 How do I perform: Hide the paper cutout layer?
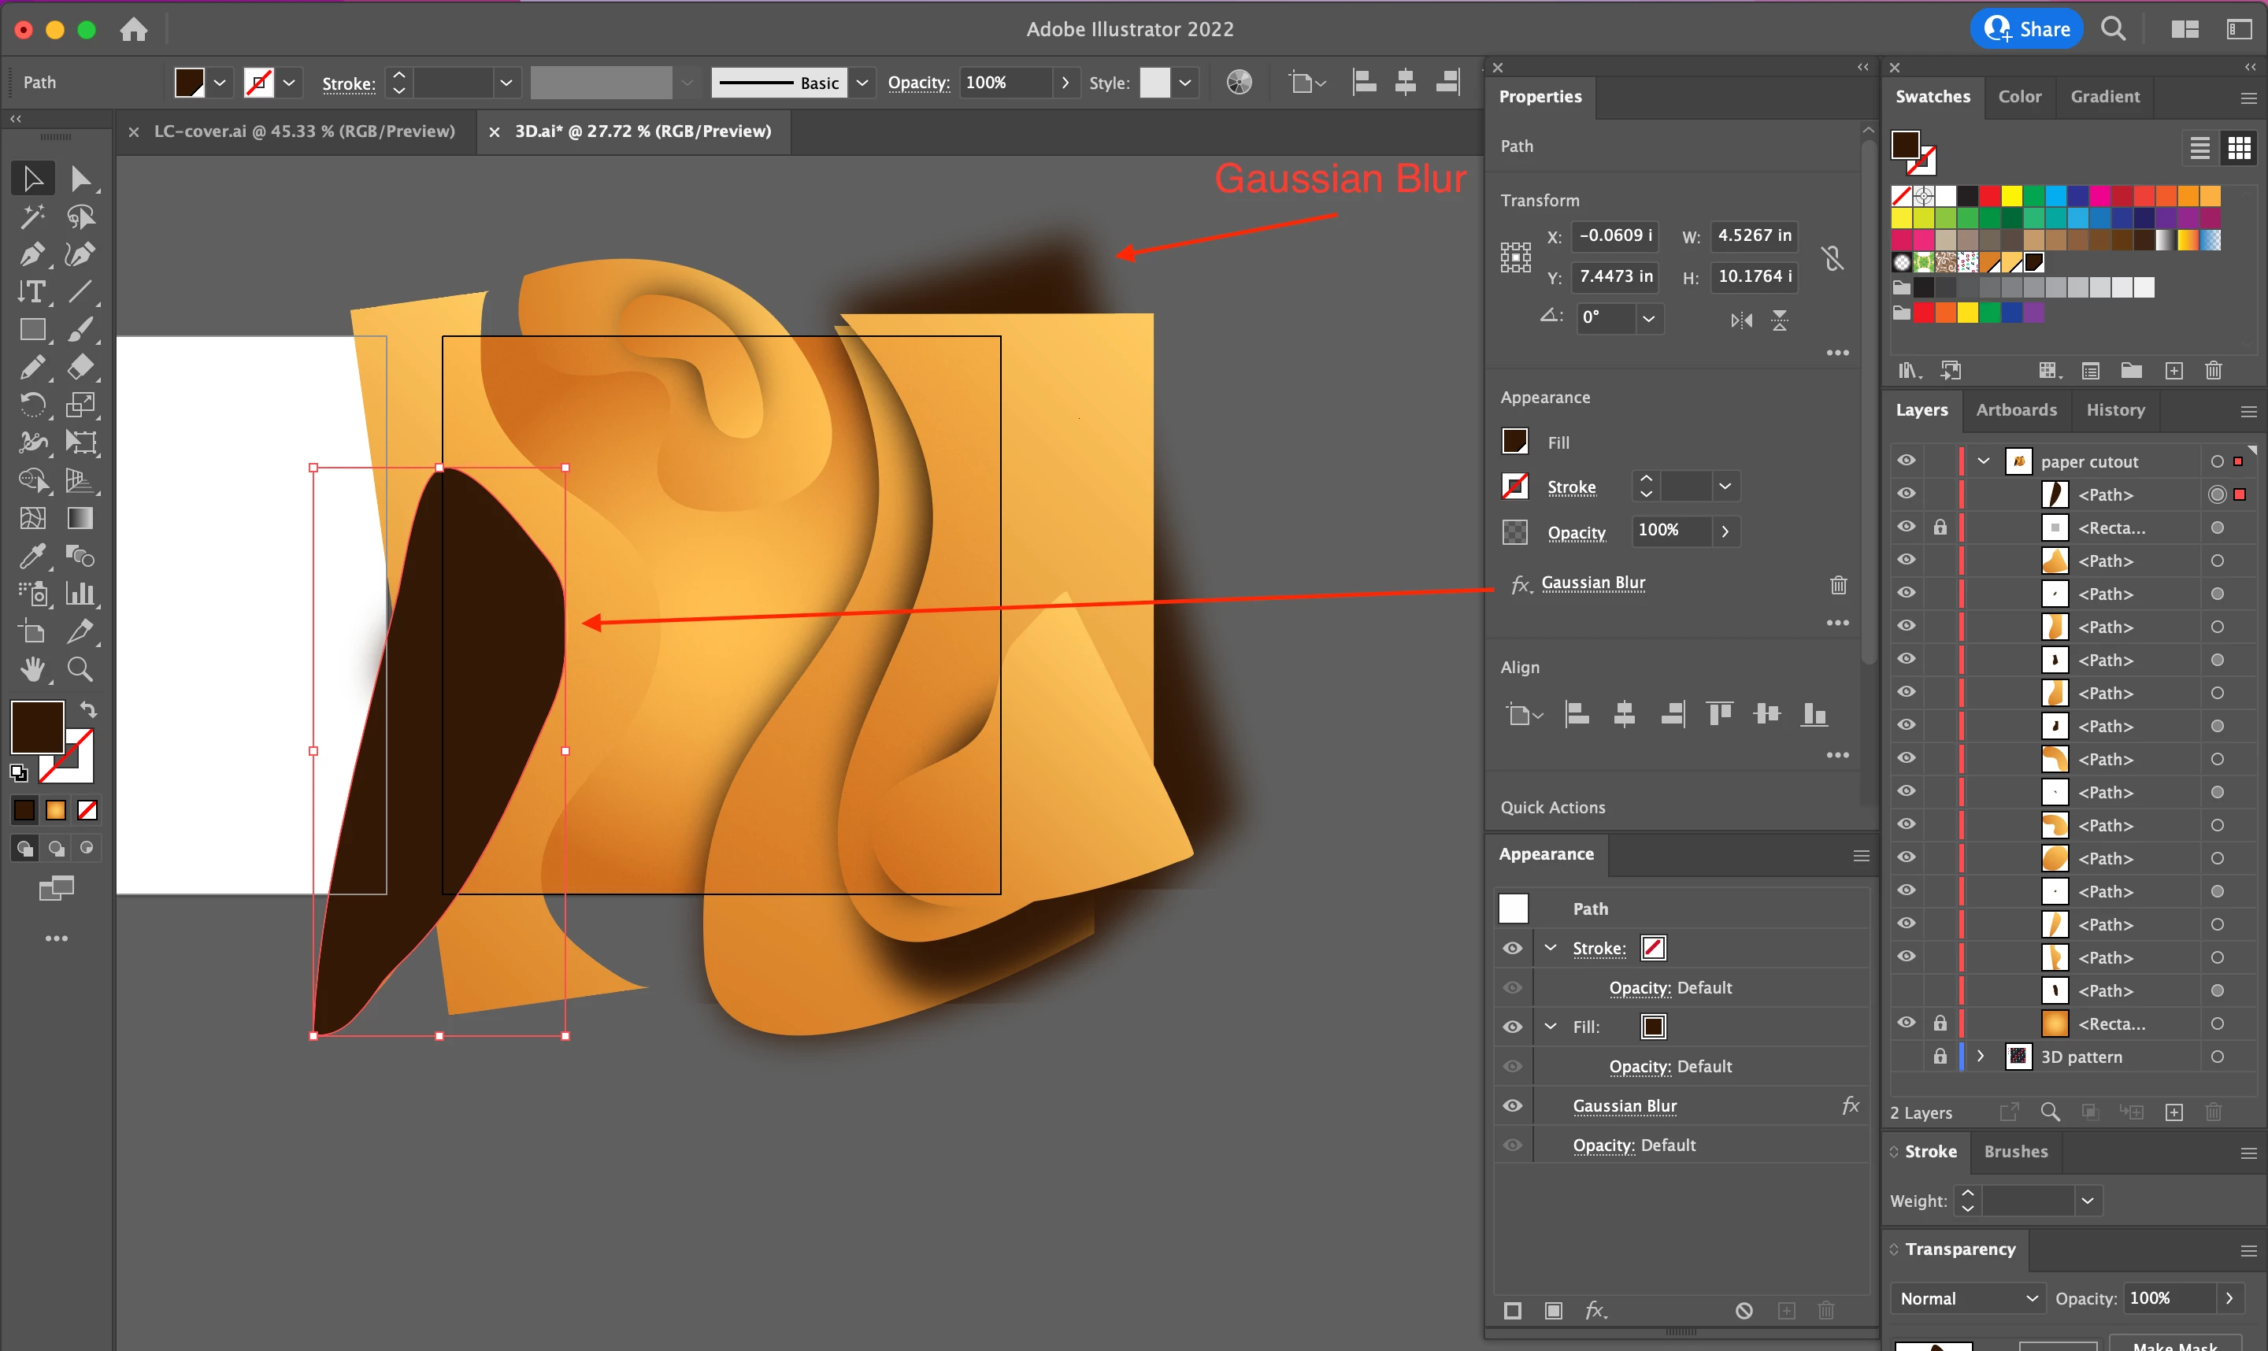pos(1907,461)
